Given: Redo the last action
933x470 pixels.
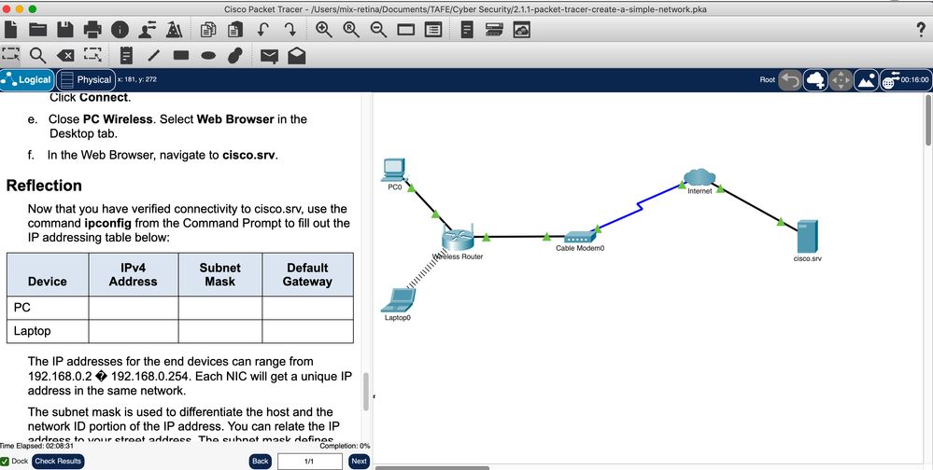Looking at the screenshot, I should tap(290, 30).
